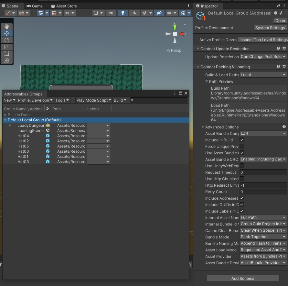Toggle Use Asset Bundle Cache checkbox
This screenshot has height=286, width=288.
[242, 153]
